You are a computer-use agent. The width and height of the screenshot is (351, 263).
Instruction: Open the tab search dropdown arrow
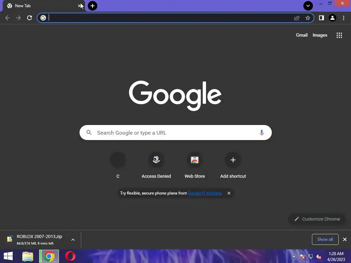click(308, 6)
